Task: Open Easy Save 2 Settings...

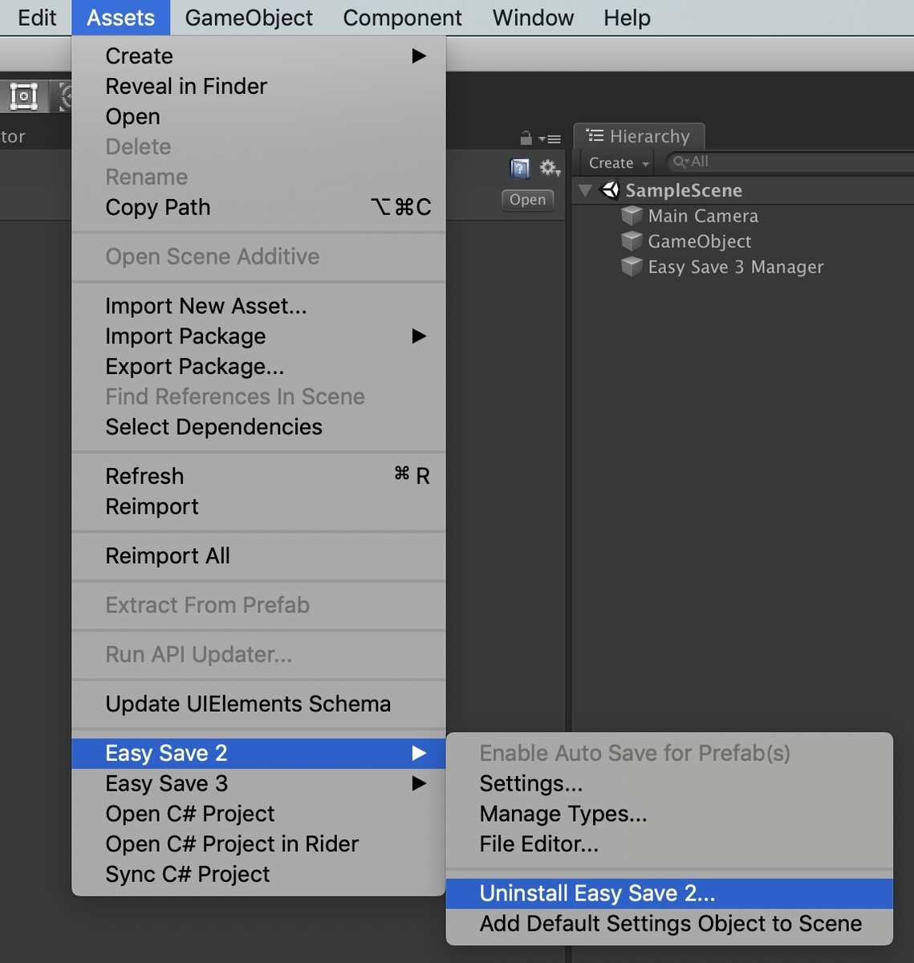Action: 669,783
